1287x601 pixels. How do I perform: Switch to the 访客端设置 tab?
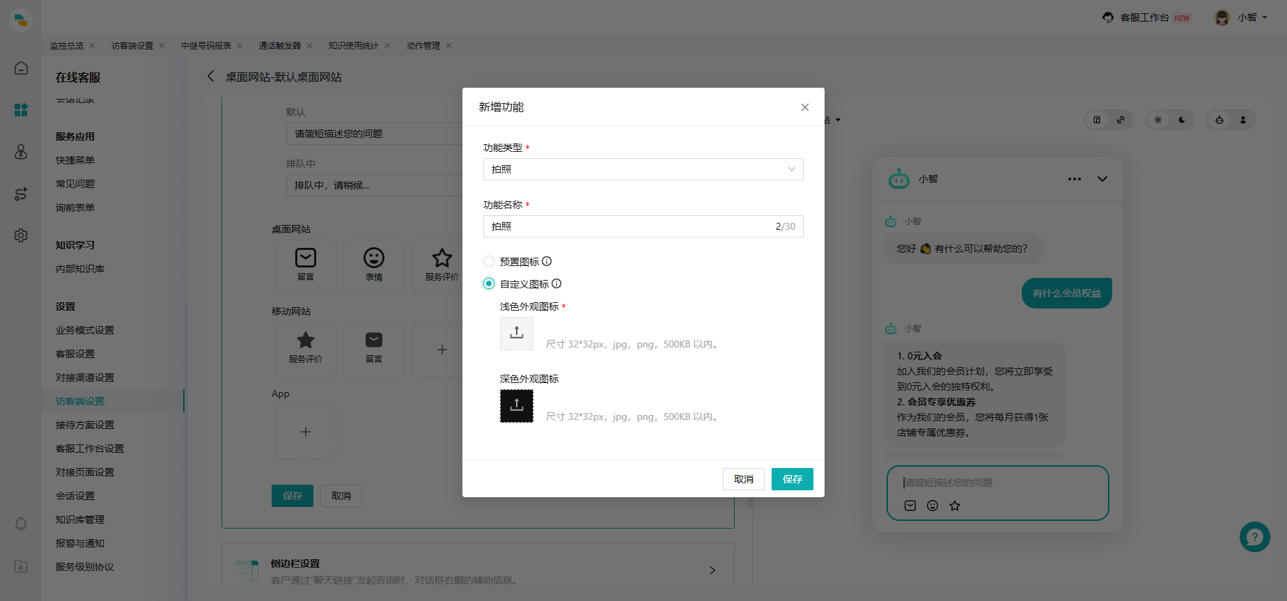coord(132,45)
